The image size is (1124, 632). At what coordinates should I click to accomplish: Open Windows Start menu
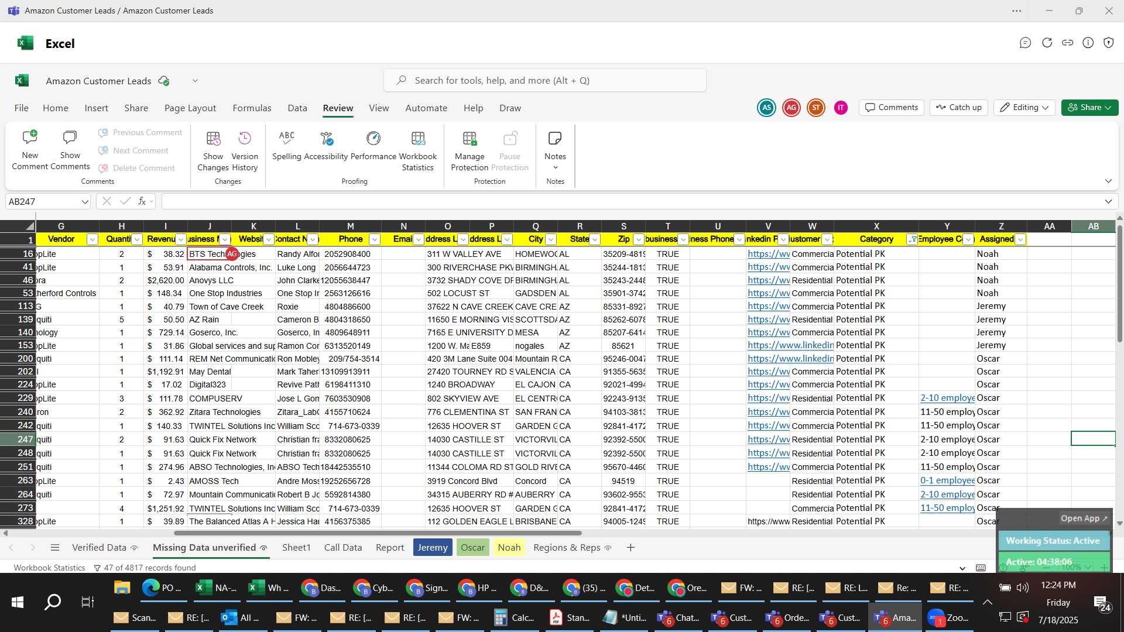tap(18, 602)
